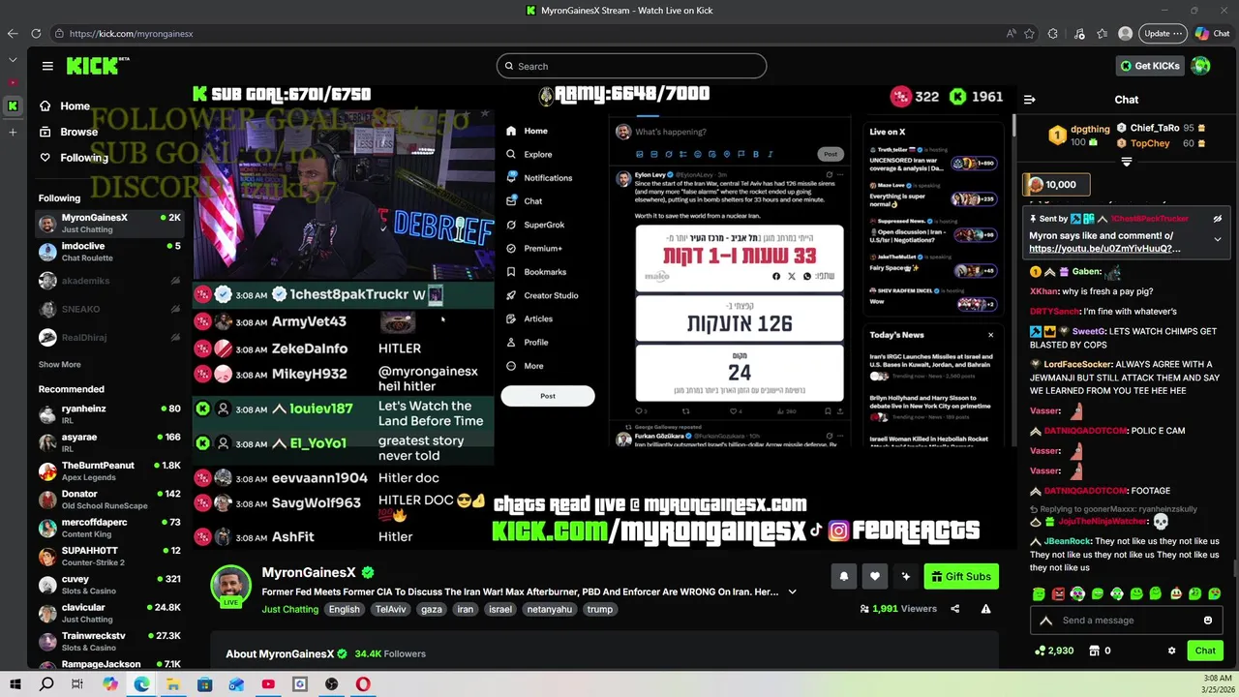
Task: Click the browser back arrow
Action: point(13,33)
